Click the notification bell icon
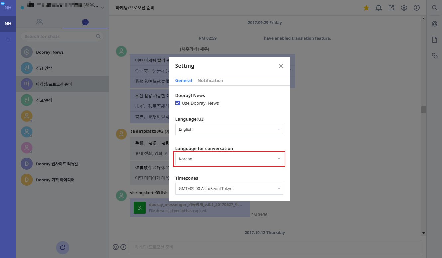The width and height of the screenshot is (442, 258). (379, 8)
